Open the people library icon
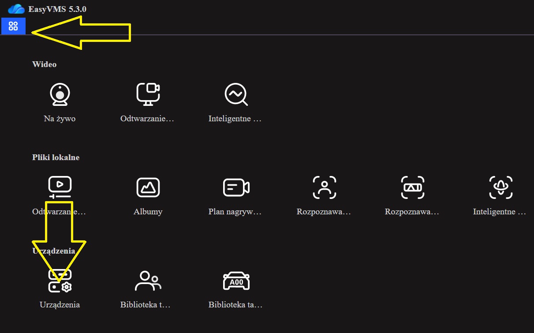The height and width of the screenshot is (333, 534). pos(148,281)
